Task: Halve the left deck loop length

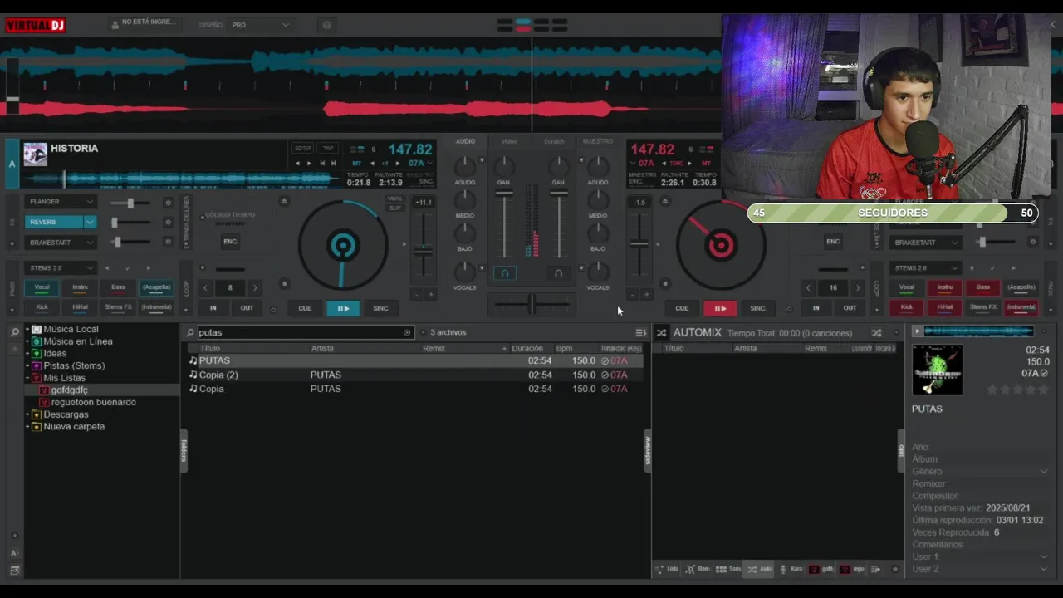Action: coord(205,287)
